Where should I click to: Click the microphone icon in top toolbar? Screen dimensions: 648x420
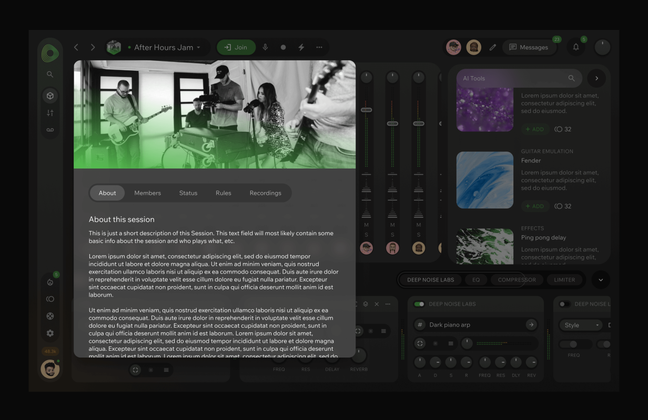tap(265, 47)
